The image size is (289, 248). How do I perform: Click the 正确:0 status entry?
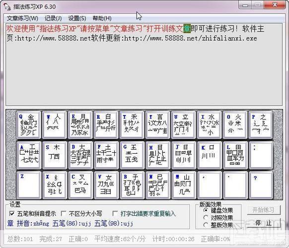pos(78,239)
